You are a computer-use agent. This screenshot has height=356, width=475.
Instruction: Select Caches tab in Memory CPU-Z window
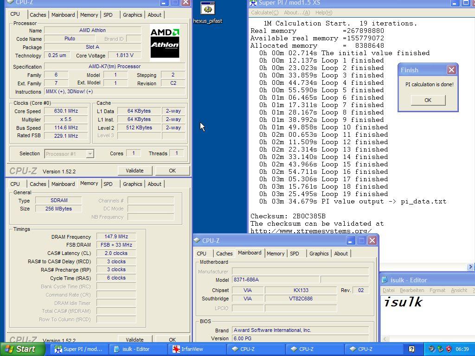click(38, 184)
